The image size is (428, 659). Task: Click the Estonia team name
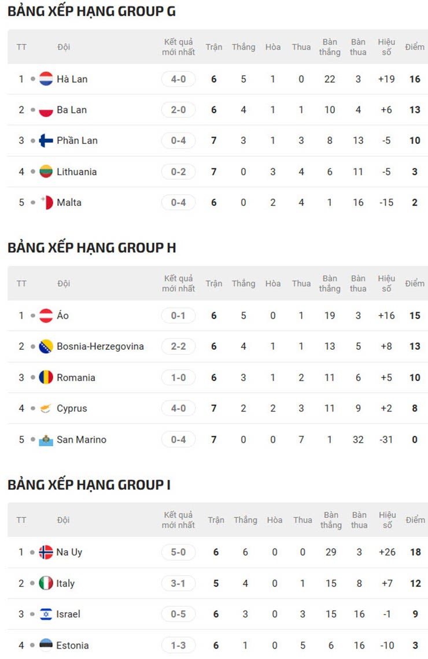point(72,645)
